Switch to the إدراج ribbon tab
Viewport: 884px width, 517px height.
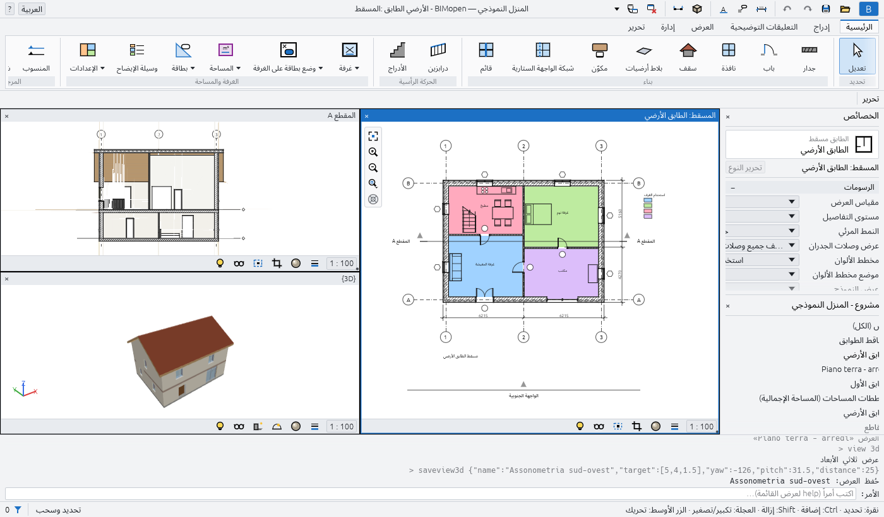pos(821,27)
